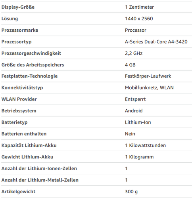Select the 2,2 GHz value
The width and height of the screenshot is (192, 198).
tap(134, 53)
